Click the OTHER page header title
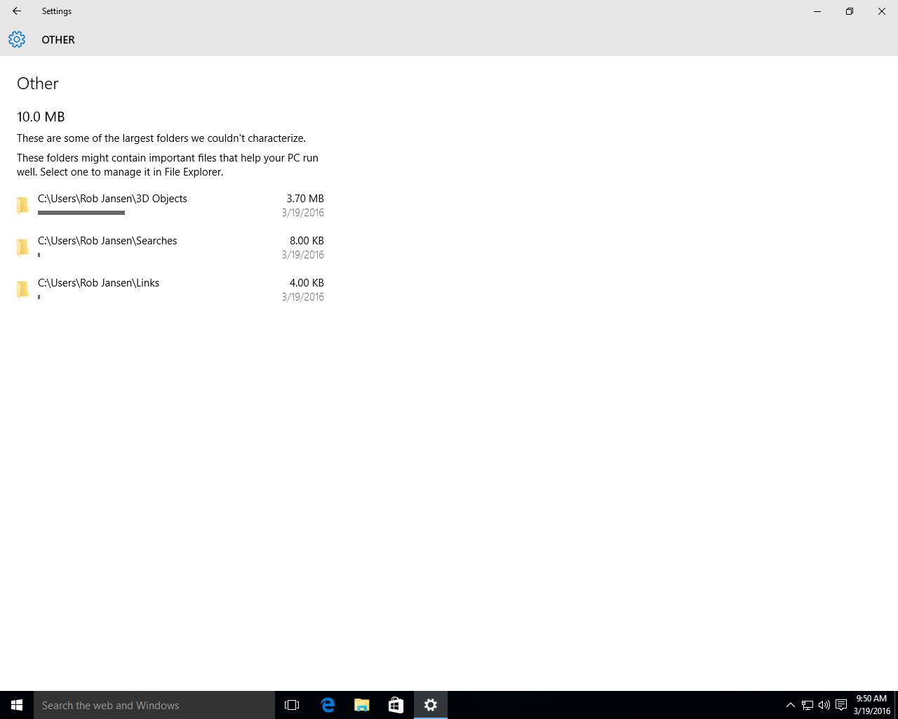898x719 pixels. click(58, 40)
